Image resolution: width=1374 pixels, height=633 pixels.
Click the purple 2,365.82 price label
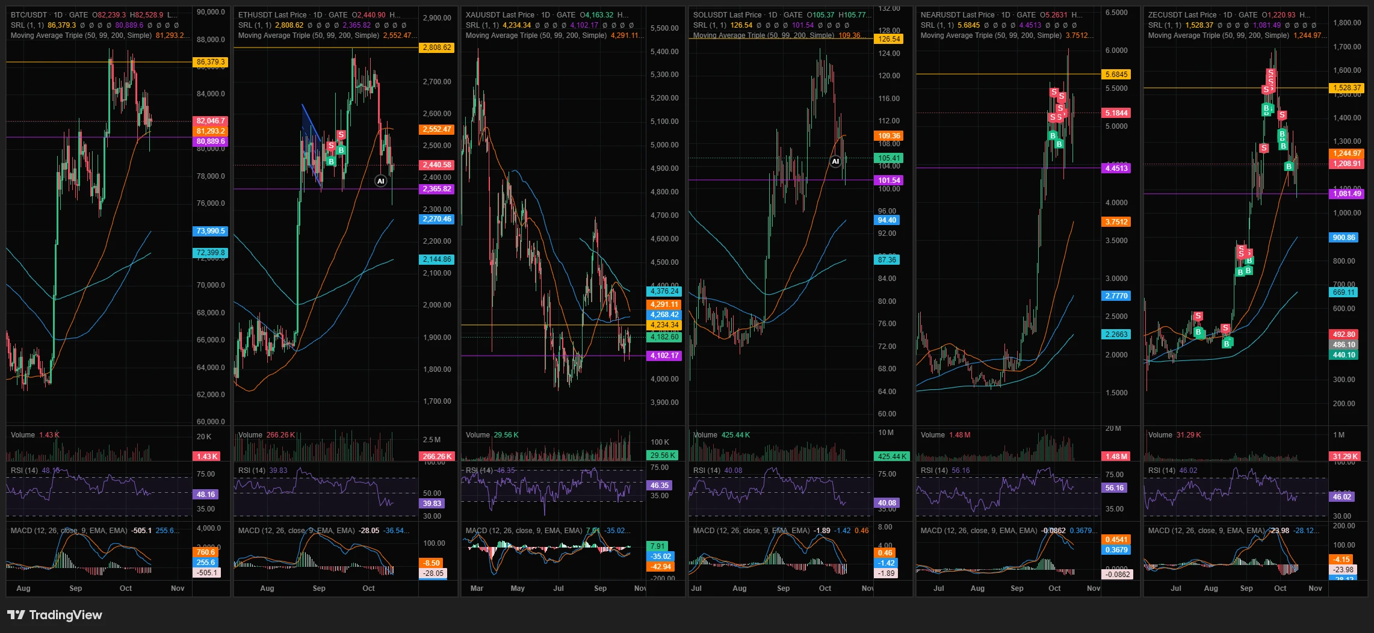[x=437, y=189]
